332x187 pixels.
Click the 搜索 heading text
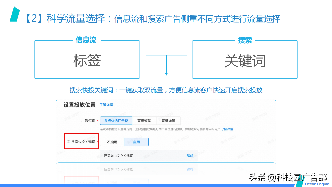tap(245, 40)
